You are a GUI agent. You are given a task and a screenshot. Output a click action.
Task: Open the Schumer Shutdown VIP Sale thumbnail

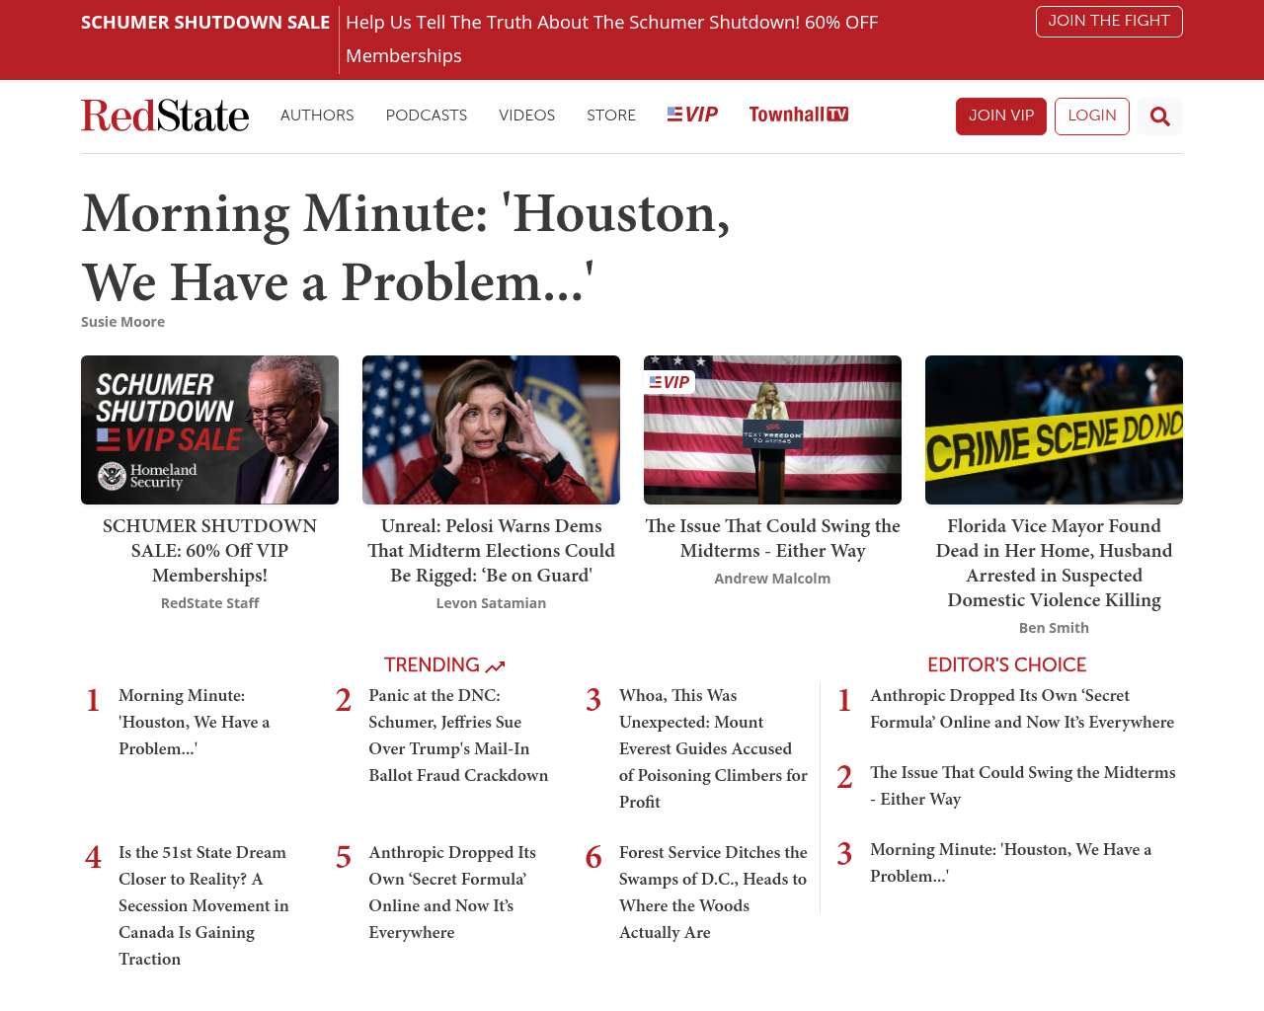click(209, 429)
